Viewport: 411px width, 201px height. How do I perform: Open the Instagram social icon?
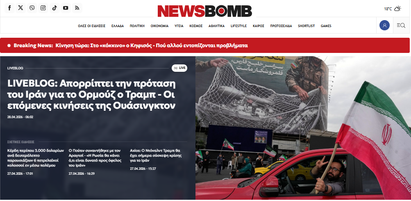[43, 8]
